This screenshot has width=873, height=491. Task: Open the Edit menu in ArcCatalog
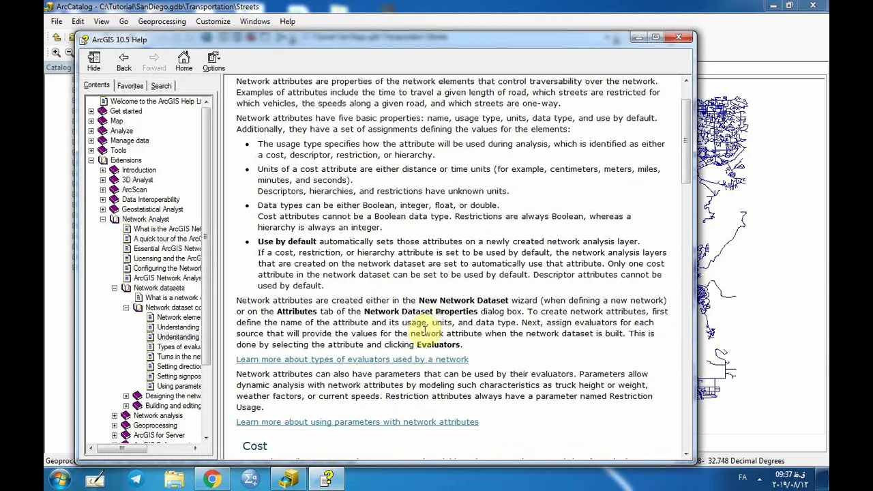78,21
